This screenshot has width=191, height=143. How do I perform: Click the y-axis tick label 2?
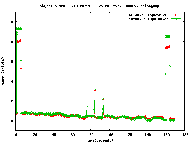12,101
